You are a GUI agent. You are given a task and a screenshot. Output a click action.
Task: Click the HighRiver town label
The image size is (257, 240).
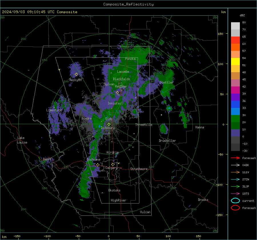(119, 200)
